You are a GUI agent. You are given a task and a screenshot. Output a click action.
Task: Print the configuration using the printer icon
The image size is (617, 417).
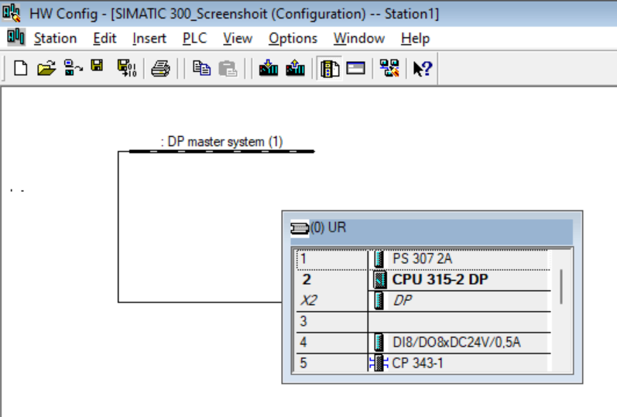pyautogui.click(x=160, y=68)
